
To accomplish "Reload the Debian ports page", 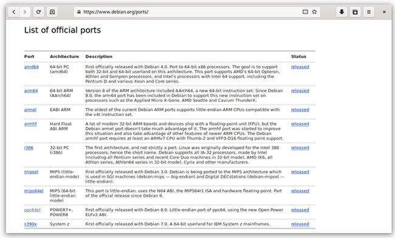I will 38,12.
